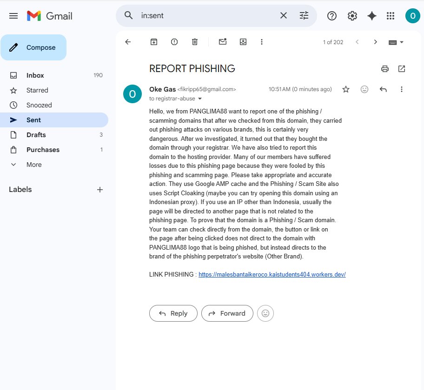Open the main menu hamburger icon
Screen dimensions: 424x390
13,16
